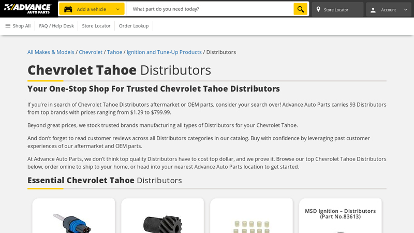Click the Chevrolet Tahoe Distributors page heading
Viewport: 414px width, 233px height.
(119, 70)
